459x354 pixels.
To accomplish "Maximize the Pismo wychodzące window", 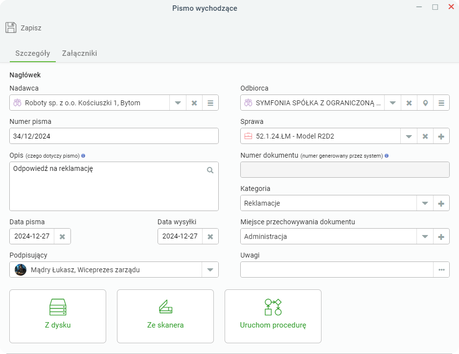I will 436,7.
